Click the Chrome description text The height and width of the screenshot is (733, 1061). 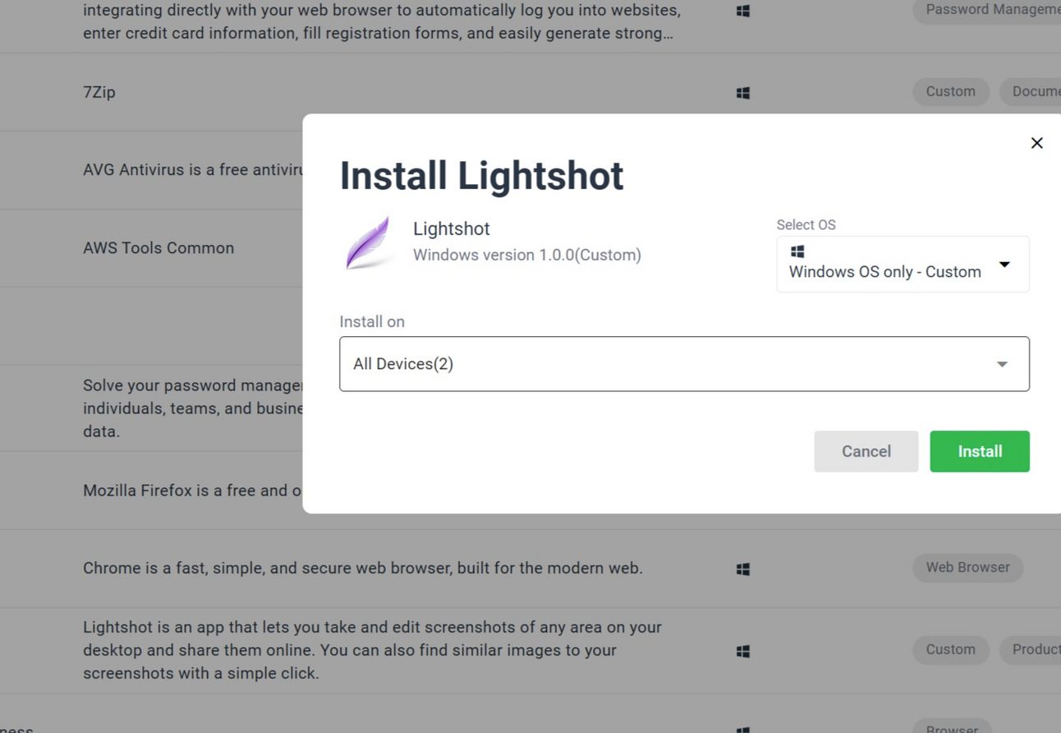[363, 568]
